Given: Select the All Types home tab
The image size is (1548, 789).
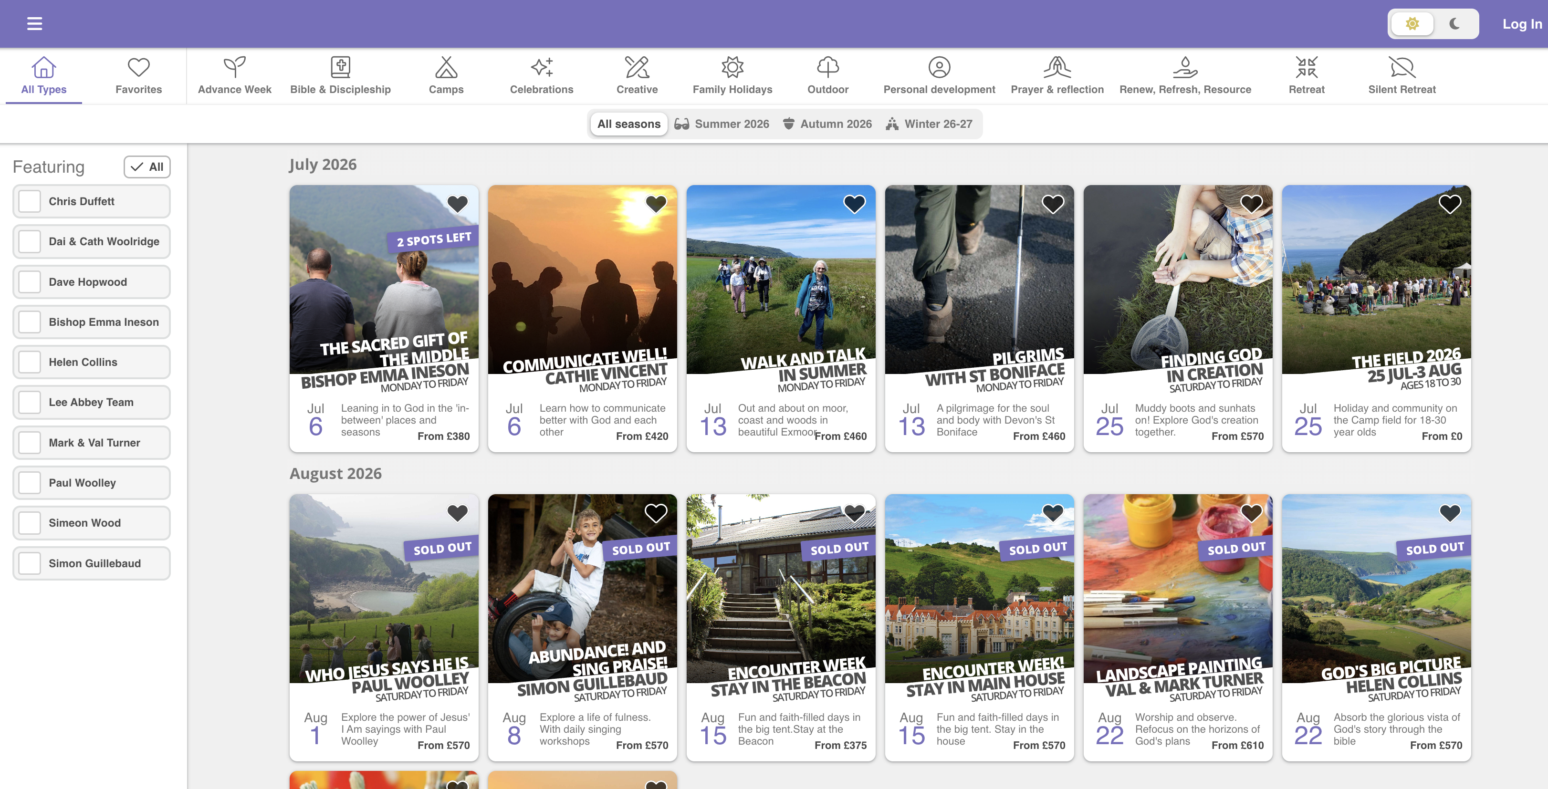Looking at the screenshot, I should pos(44,76).
